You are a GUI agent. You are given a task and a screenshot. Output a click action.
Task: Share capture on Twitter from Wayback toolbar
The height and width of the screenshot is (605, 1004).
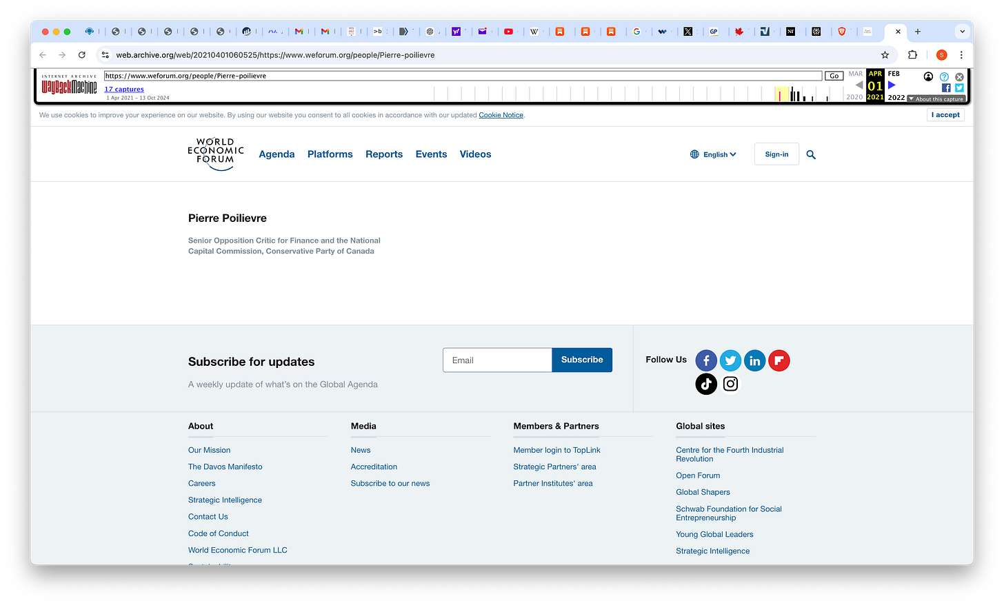tap(959, 88)
